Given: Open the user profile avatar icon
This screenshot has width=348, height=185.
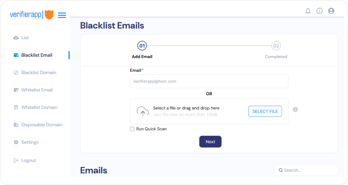Looking at the screenshot, I should click(331, 11).
